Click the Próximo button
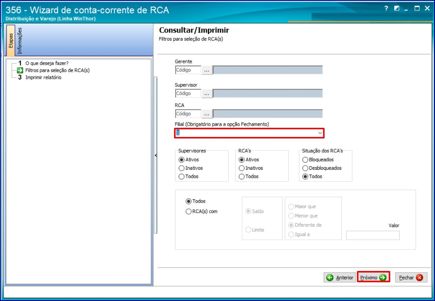The image size is (435, 301). coord(373,277)
